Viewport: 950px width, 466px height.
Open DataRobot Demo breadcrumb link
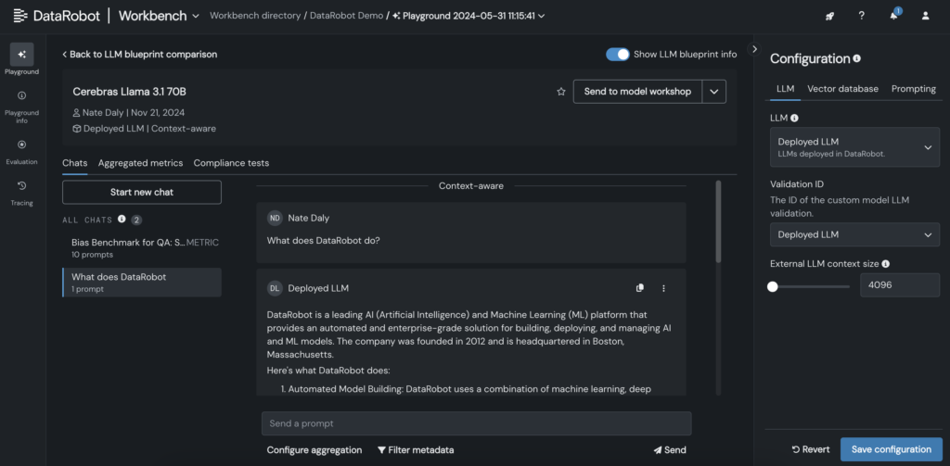click(347, 16)
